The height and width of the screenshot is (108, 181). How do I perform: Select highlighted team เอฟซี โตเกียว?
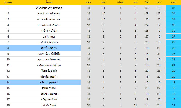click(49, 48)
